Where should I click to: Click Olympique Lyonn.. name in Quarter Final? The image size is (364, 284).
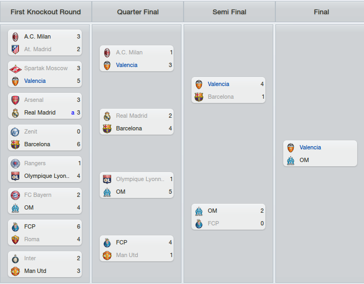click(x=140, y=179)
